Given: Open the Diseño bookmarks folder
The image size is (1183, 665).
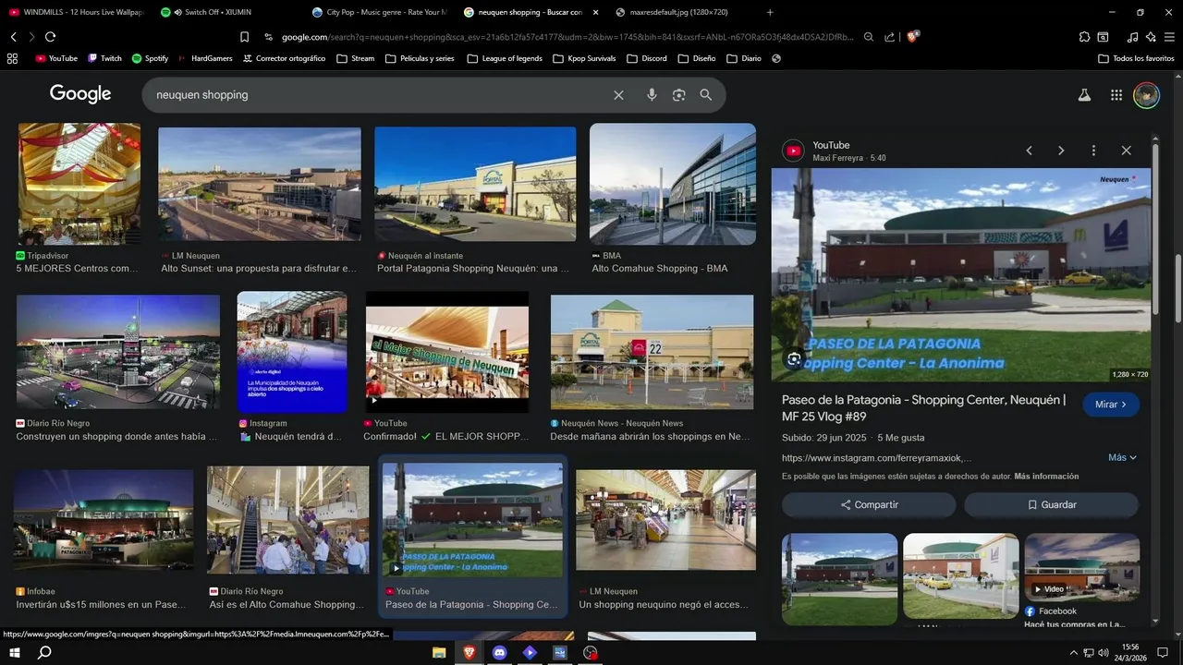Looking at the screenshot, I should [697, 58].
